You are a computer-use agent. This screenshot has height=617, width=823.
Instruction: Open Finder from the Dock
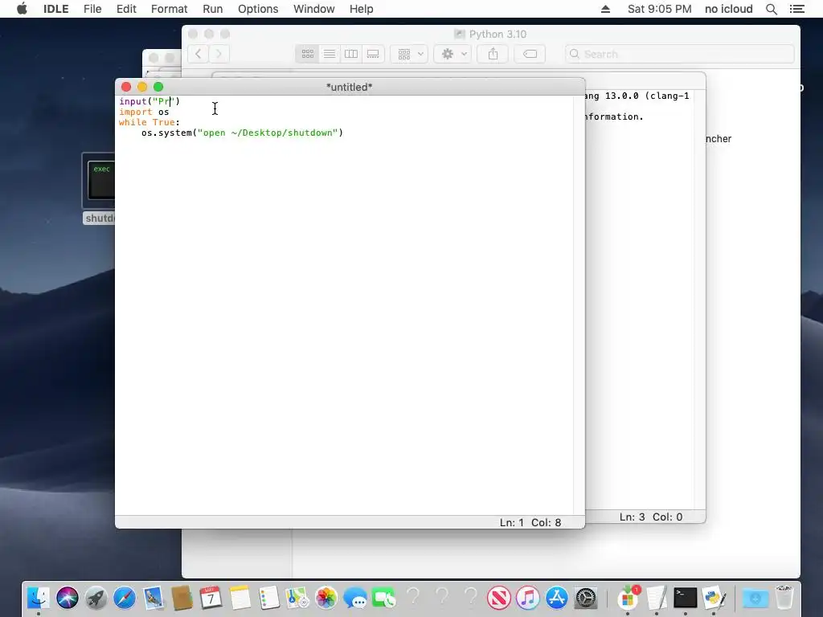point(39,598)
